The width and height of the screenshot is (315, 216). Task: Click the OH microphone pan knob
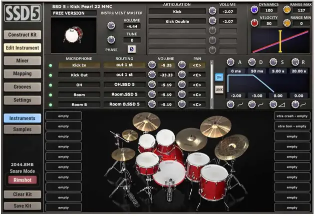[x=182, y=84]
